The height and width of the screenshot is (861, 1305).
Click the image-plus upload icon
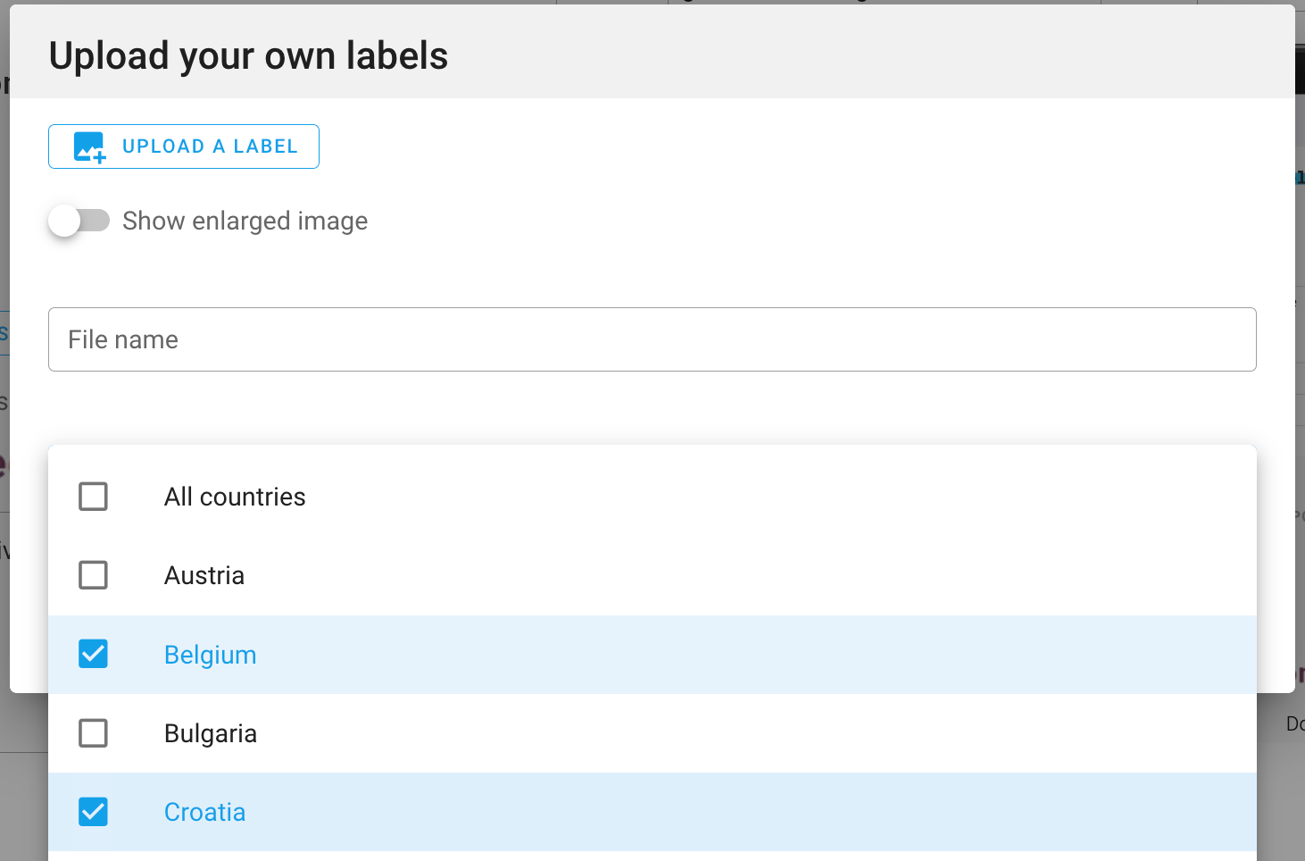(x=89, y=147)
